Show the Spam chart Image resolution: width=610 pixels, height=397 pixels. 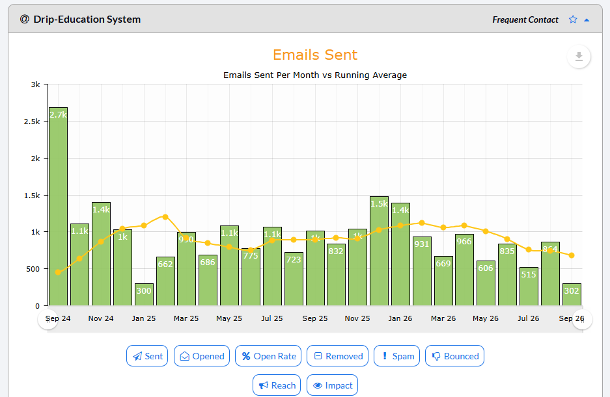(397, 356)
